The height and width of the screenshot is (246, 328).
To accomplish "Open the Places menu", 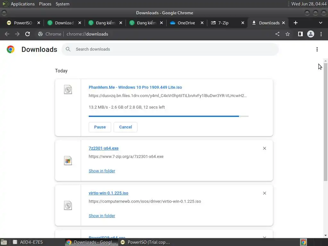I will point(45,4).
